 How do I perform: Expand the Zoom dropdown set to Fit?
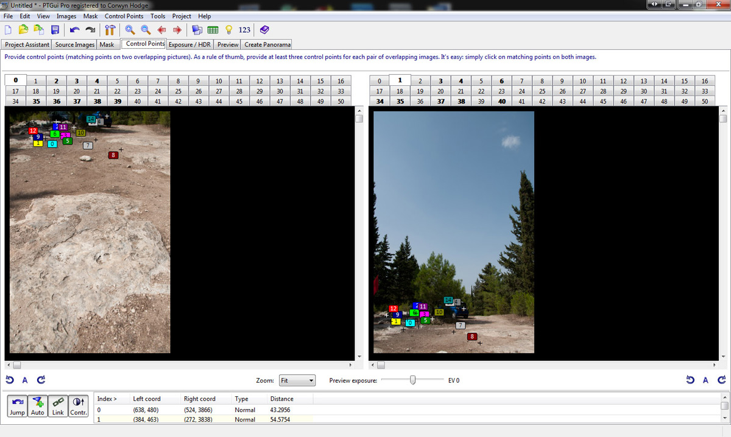[x=297, y=380]
